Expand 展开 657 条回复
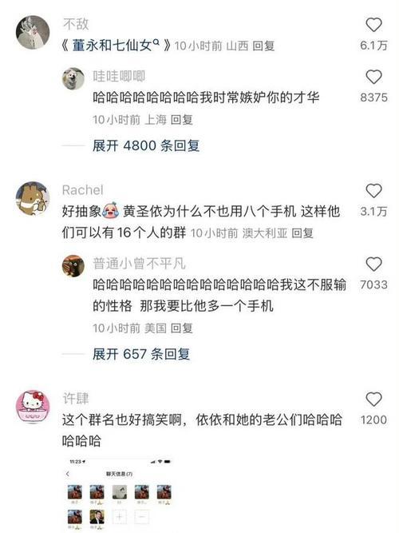Viewport: 399px width, 533px height. click(x=141, y=354)
